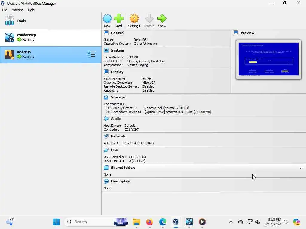Open the Tools screwdriver icon
The image size is (306, 229).
click(x=10, y=21)
